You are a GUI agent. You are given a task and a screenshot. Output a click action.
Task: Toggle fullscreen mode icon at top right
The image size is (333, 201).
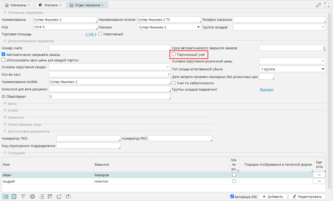[x=327, y=5]
